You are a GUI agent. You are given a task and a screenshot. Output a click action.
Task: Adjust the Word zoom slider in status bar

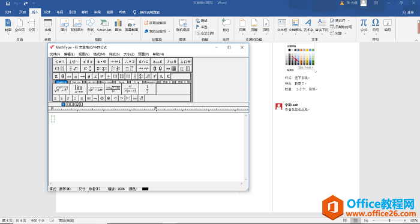click(x=389, y=220)
